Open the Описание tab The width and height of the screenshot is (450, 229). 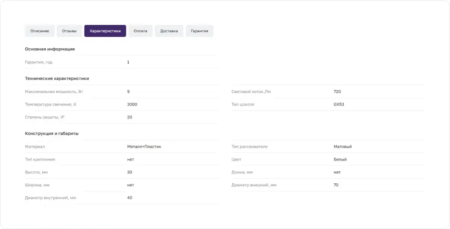40,31
